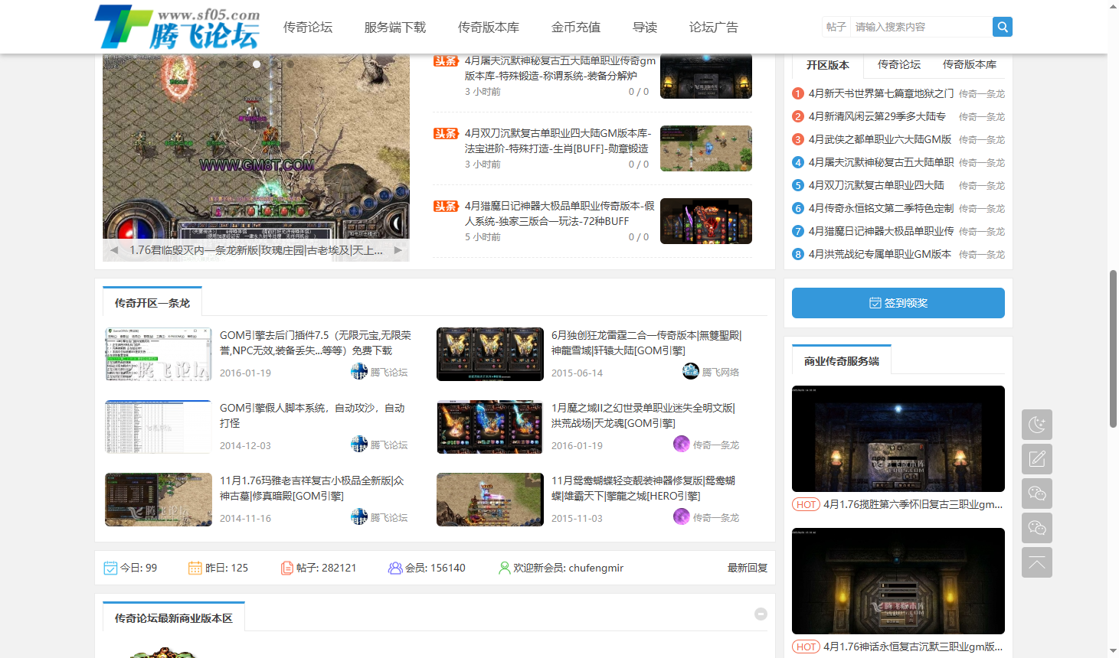Image resolution: width=1119 pixels, height=658 pixels.
Task: Switch to the 传奇版本库 sidebar tab
Action: point(969,65)
